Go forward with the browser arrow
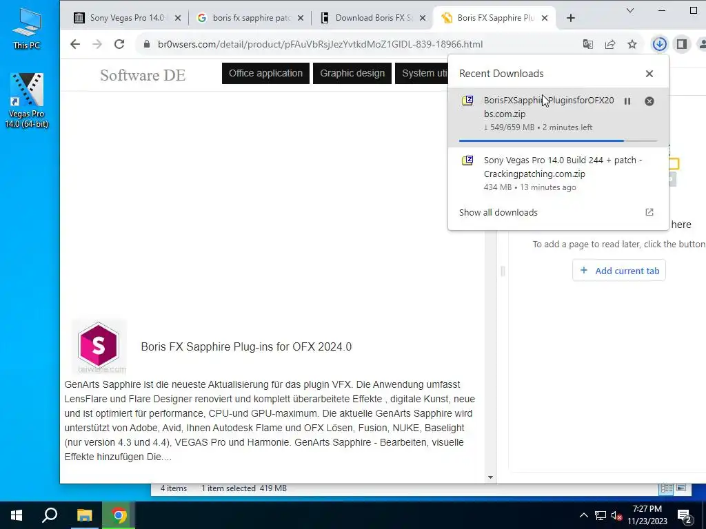 click(97, 44)
